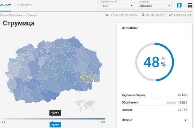Image resolution: width=194 pixels, height=128 pixels.
Task: Click the Струмица breadcrumb link
Action: 31,15
